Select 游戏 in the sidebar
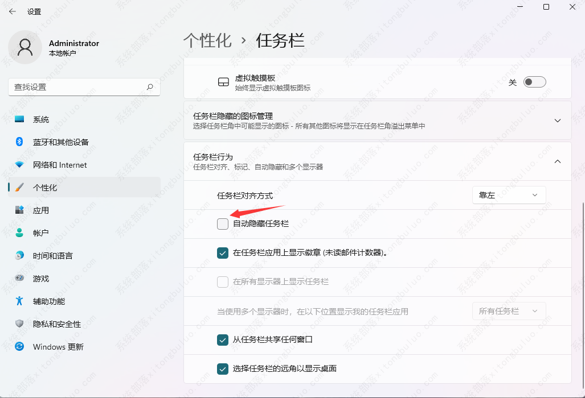 [41, 279]
